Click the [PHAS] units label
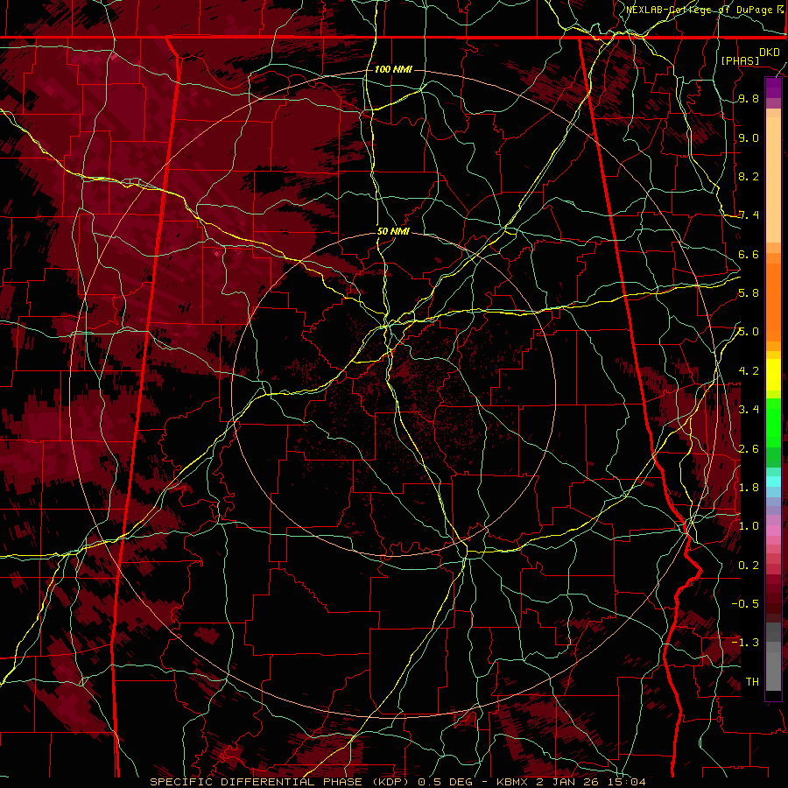Screen dimensions: 788x788 pyautogui.click(x=740, y=61)
